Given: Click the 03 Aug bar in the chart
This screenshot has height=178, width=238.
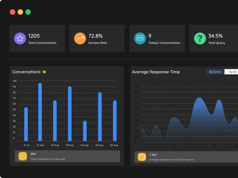Looking at the screenshot, I should (70, 114).
